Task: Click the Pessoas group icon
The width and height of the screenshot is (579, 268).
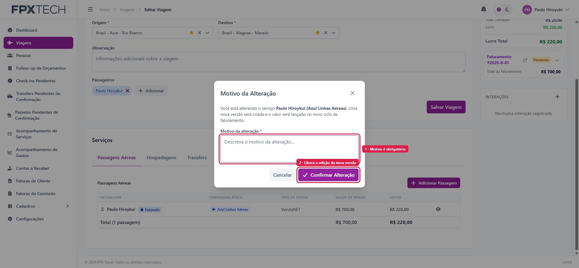Action: click(x=10, y=55)
